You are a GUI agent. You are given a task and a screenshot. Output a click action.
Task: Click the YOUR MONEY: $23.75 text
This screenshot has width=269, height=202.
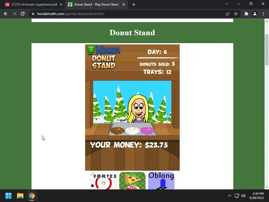click(129, 145)
